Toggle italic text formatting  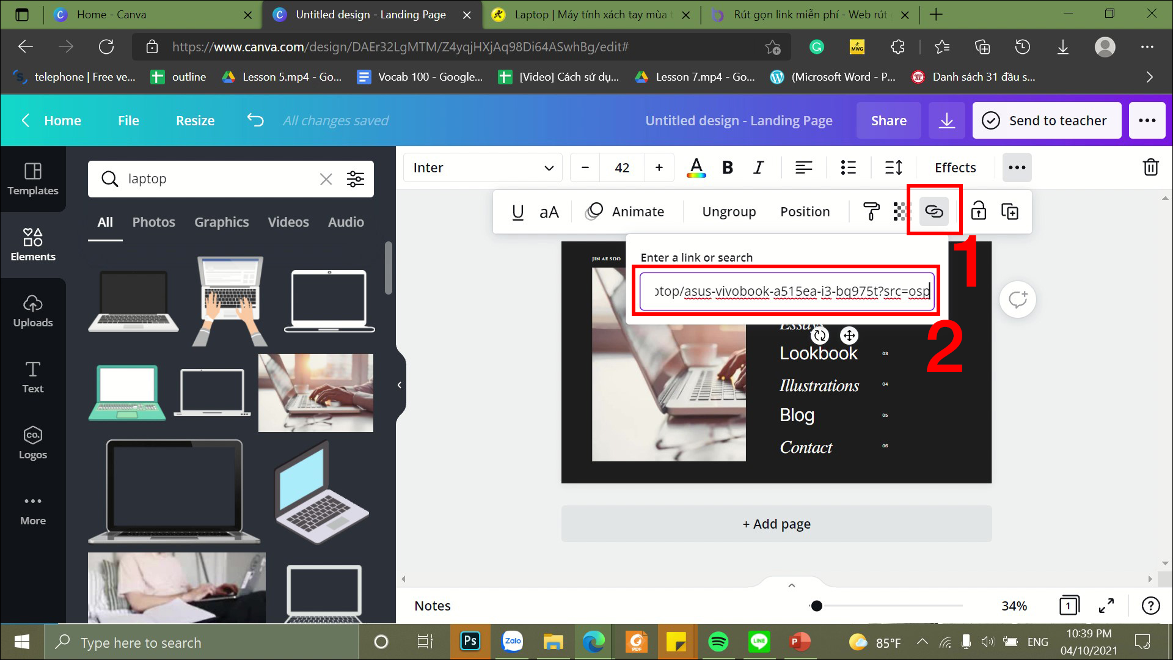coord(758,167)
